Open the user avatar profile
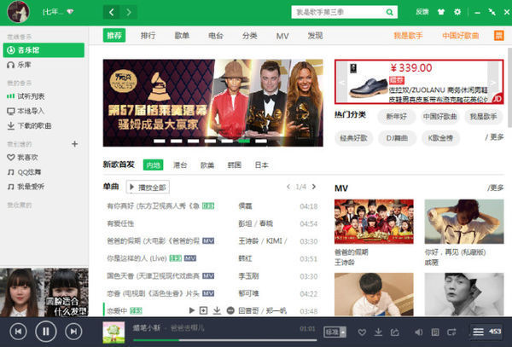 19,12
